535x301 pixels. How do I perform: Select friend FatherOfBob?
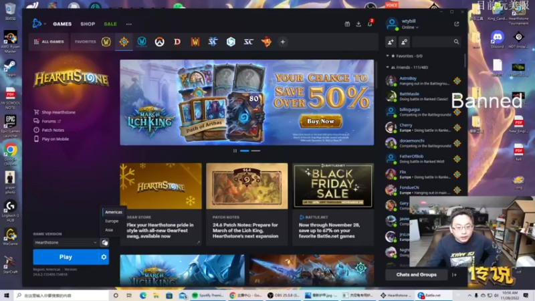coord(423,159)
